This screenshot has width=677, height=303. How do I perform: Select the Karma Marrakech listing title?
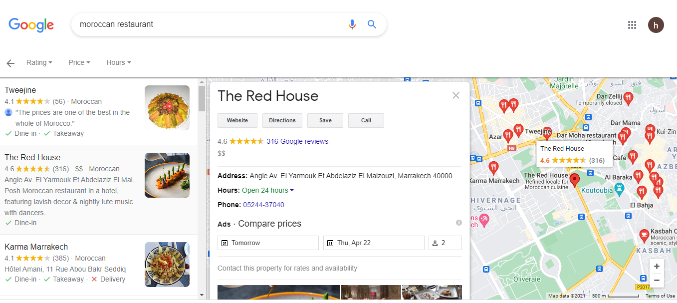coord(36,247)
